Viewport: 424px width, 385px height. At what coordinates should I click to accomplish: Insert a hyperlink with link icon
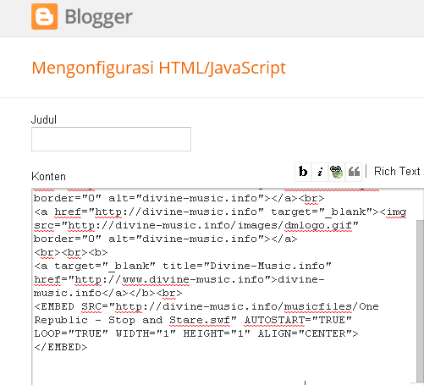click(x=336, y=172)
